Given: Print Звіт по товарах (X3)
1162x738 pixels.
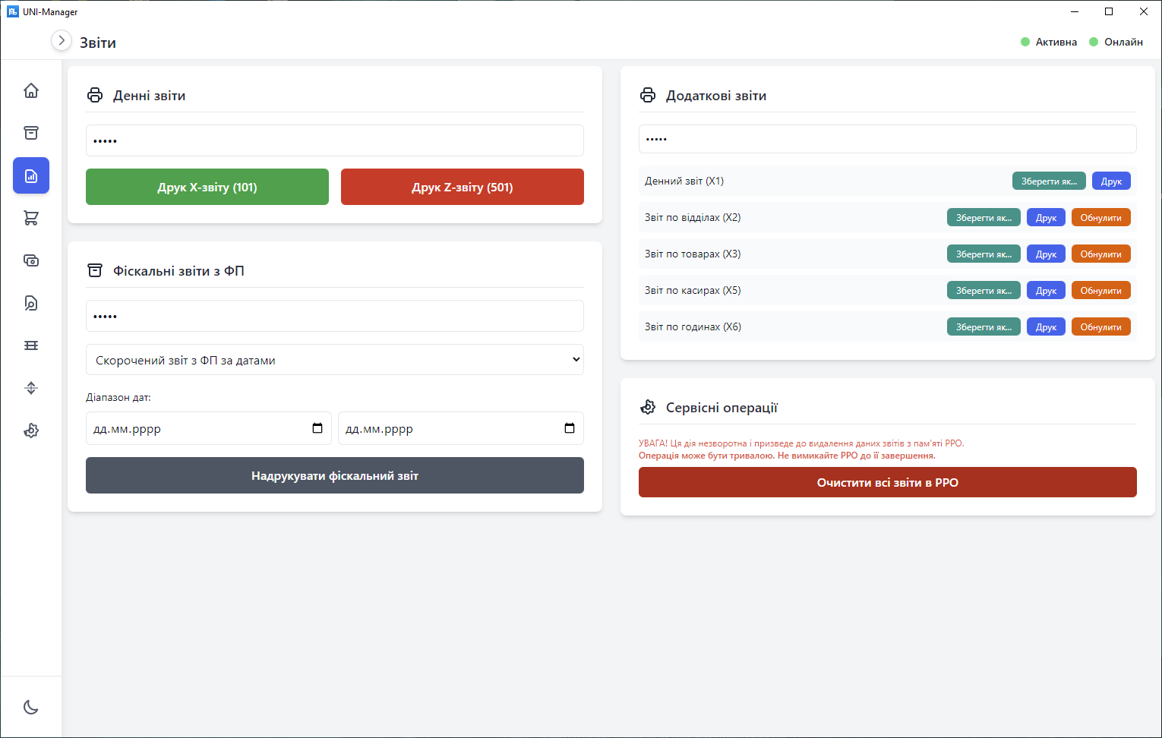Looking at the screenshot, I should click(1047, 254).
